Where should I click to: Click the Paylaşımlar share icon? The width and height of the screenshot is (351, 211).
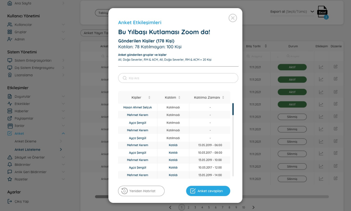point(9,119)
